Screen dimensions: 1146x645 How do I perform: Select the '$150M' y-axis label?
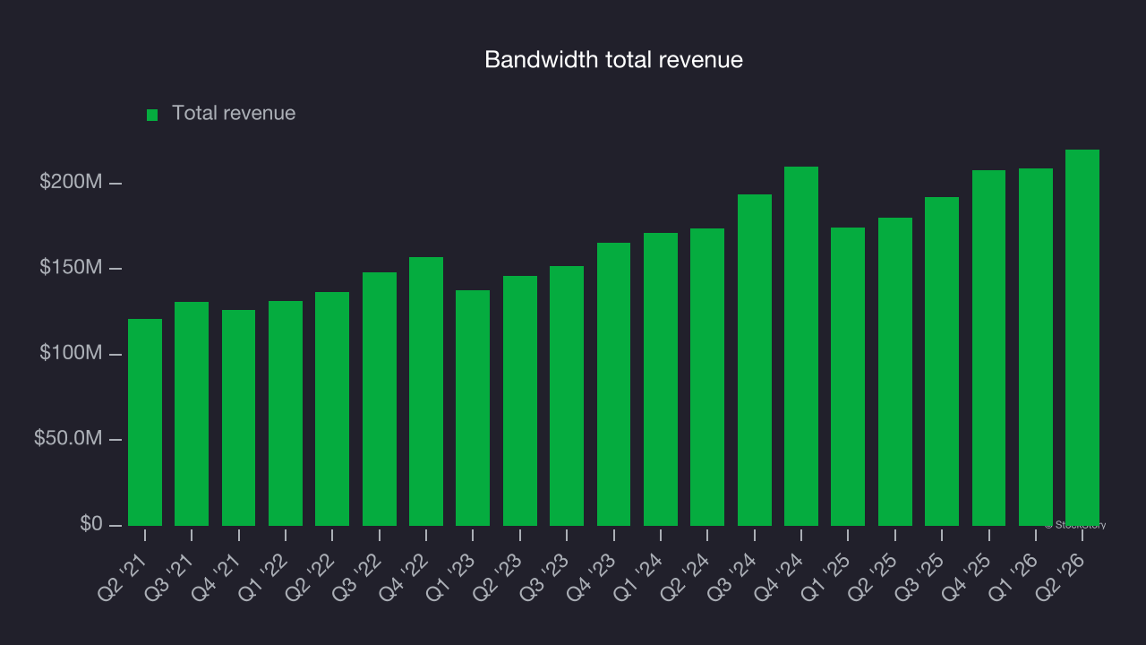tap(70, 268)
